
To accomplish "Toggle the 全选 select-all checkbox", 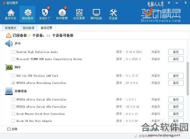I will click(x=9, y=129).
